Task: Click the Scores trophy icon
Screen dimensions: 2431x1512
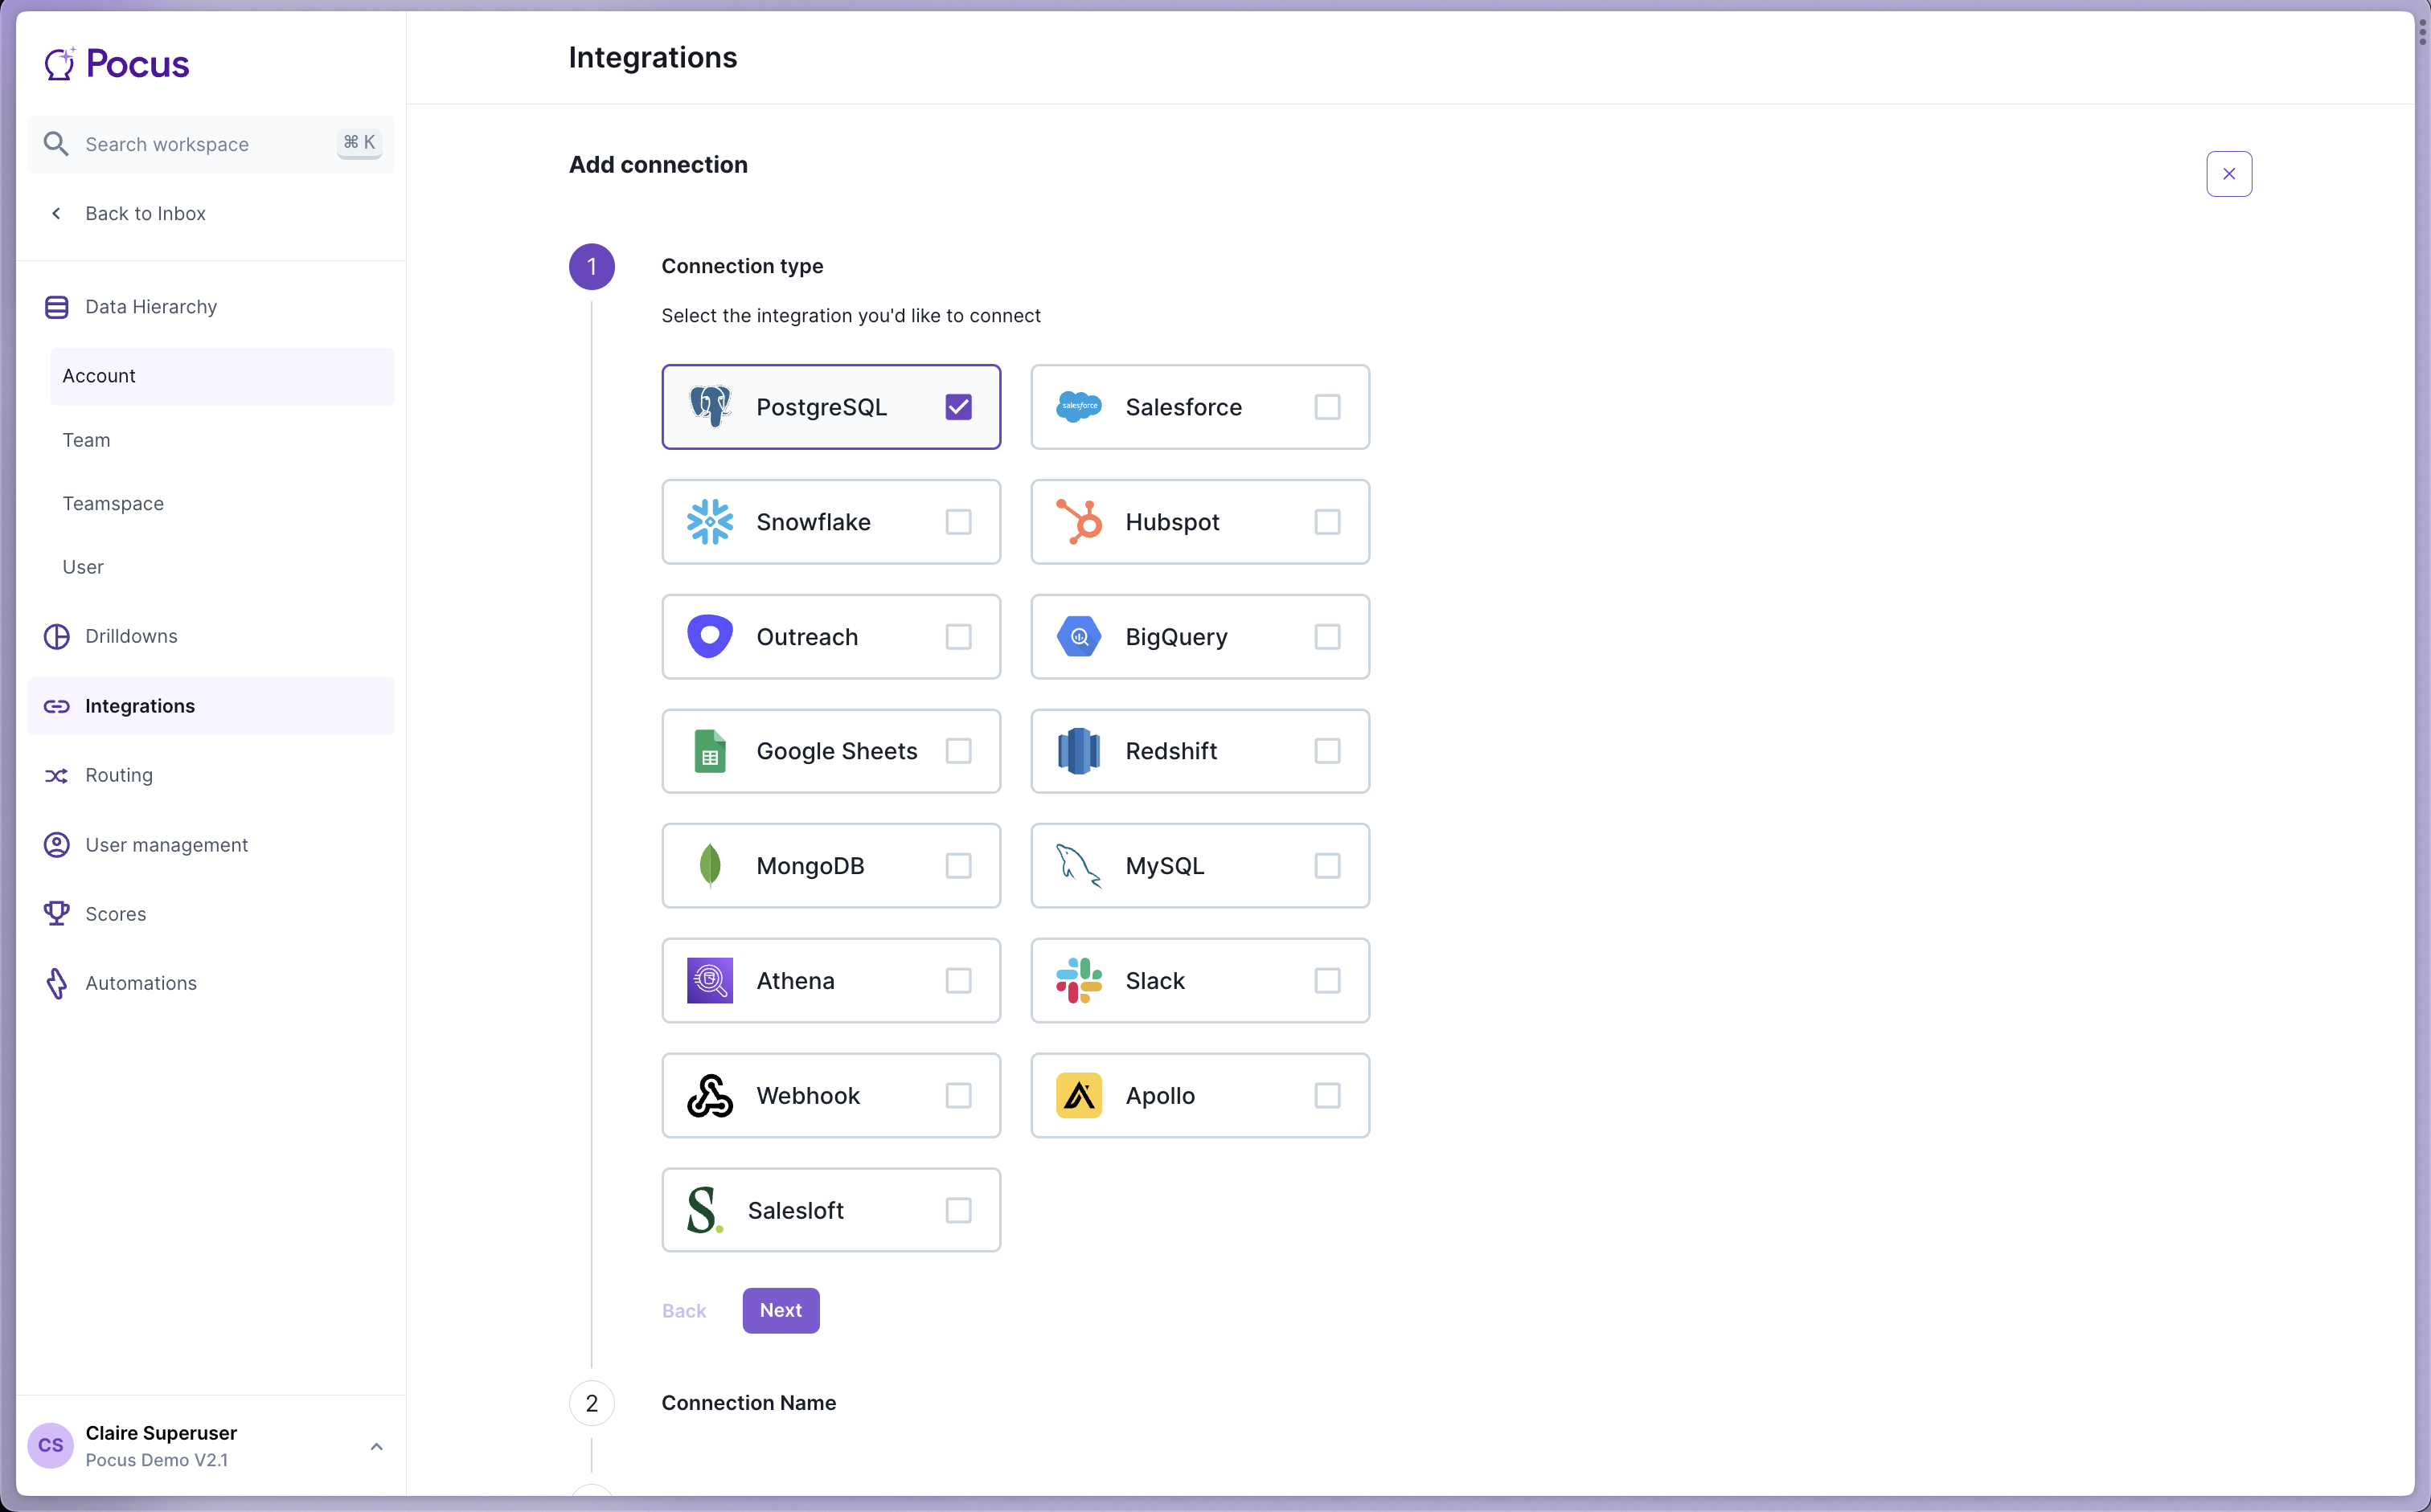Action: point(56,914)
